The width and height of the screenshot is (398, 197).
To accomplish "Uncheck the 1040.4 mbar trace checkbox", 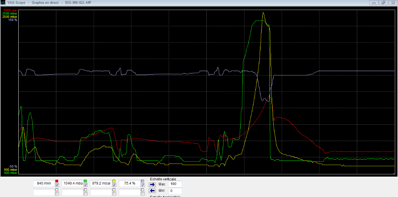I will pos(85,185).
